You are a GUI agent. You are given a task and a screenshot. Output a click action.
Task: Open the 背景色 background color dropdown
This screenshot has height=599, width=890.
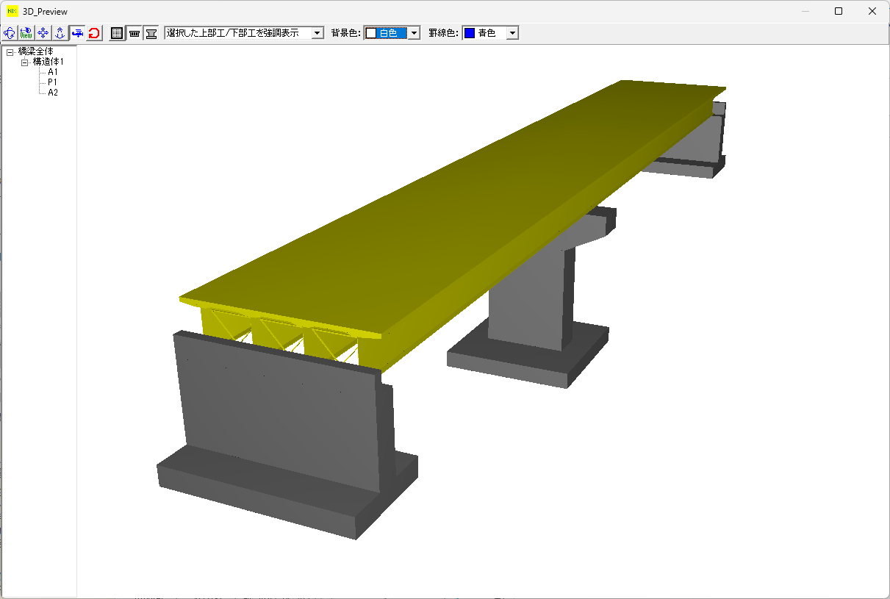414,33
